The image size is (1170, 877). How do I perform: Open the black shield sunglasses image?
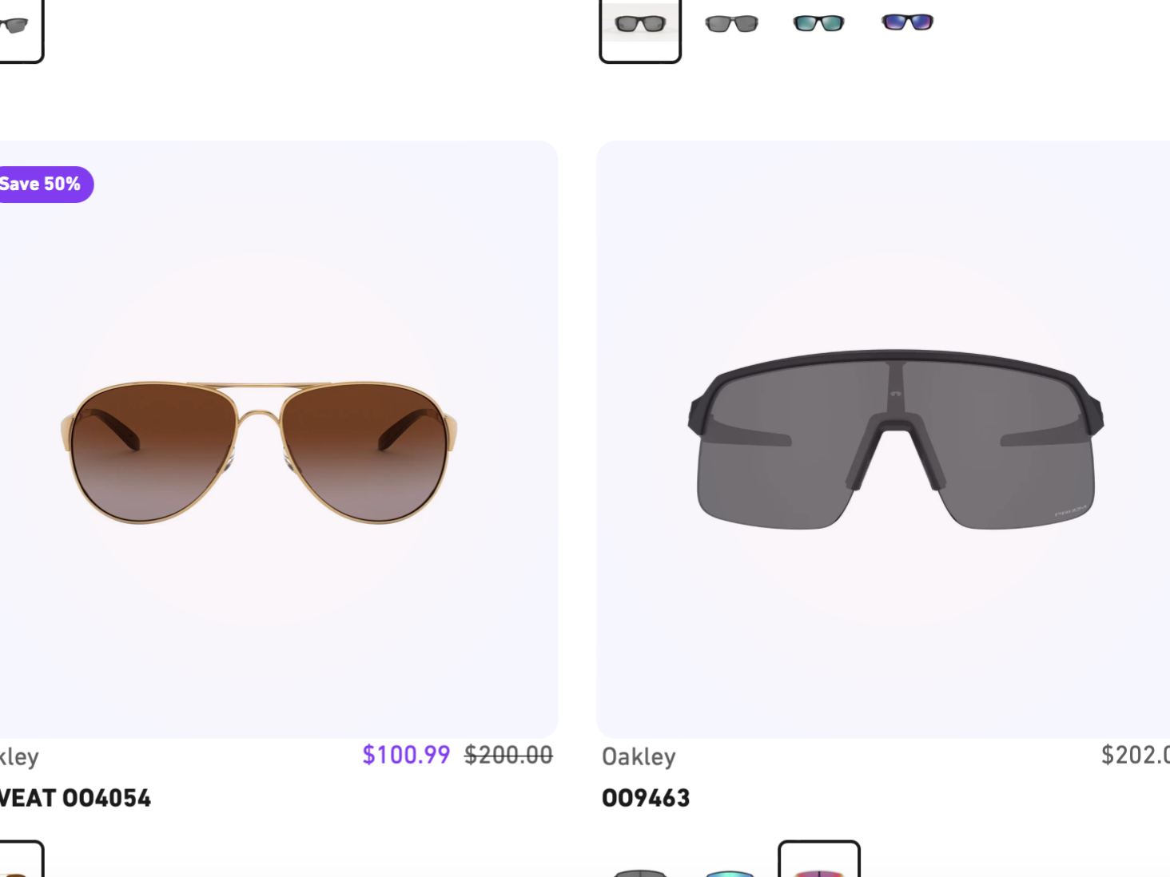coord(895,439)
